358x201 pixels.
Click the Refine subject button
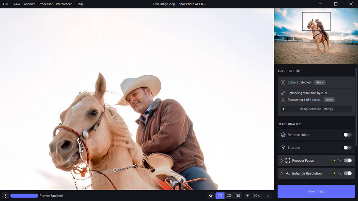click(x=320, y=83)
